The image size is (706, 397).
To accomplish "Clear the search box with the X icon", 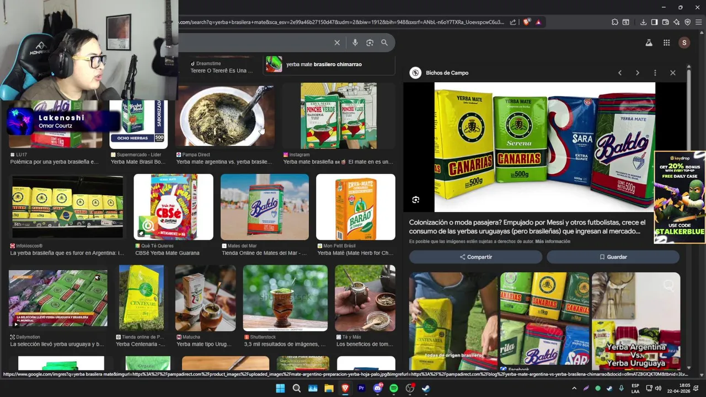I will point(337,42).
